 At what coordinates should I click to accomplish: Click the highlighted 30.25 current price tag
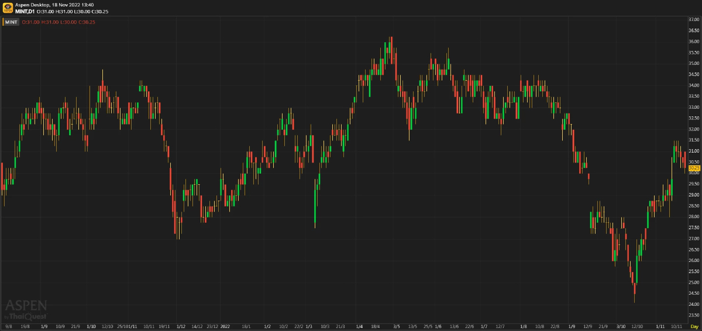[694, 168]
